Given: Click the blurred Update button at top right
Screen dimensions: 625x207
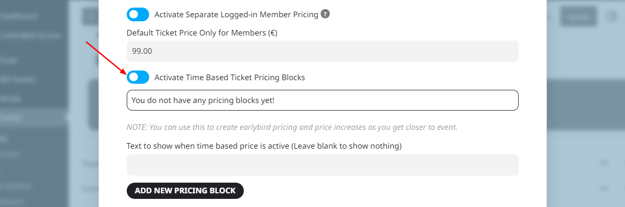Looking at the screenshot, I should tap(579, 16).
